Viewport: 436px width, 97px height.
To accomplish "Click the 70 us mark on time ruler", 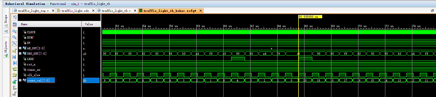I will [362, 26].
